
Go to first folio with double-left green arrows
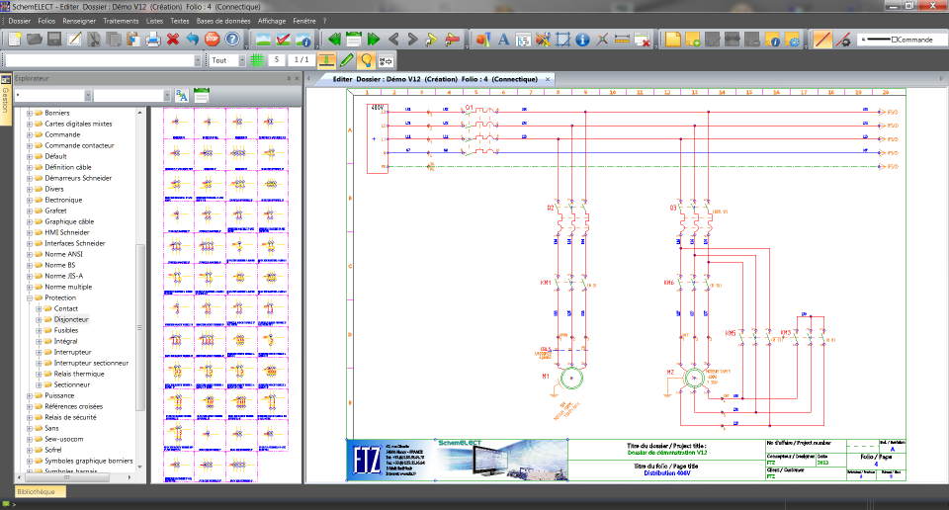[334, 40]
